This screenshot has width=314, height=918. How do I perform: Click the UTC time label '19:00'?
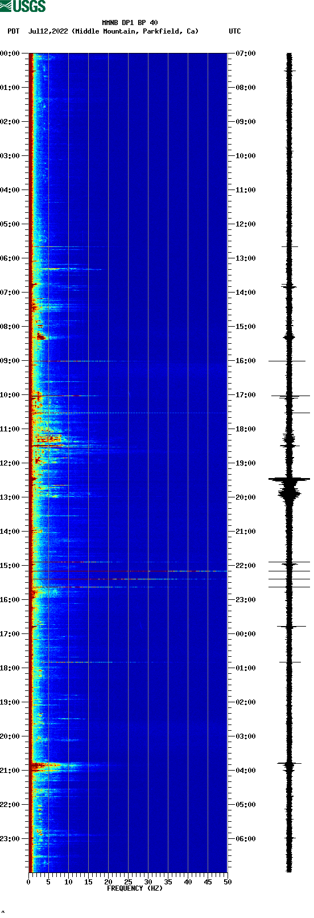click(x=246, y=463)
